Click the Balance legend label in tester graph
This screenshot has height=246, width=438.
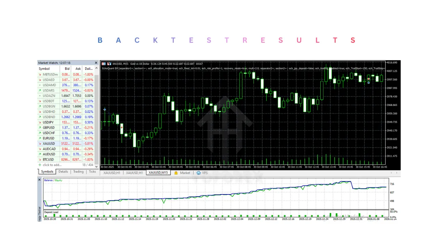(x=48, y=180)
